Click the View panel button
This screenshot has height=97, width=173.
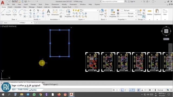coord(165,12)
